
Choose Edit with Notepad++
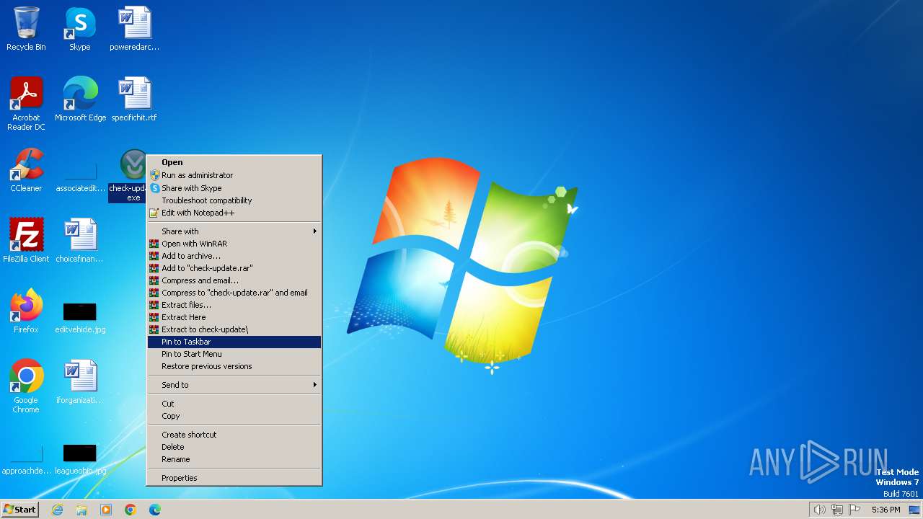click(234, 213)
